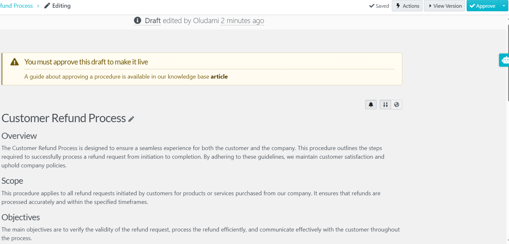This screenshot has width=509, height=244.
Task: Click the warning triangle icon in banner
Action: point(14,62)
